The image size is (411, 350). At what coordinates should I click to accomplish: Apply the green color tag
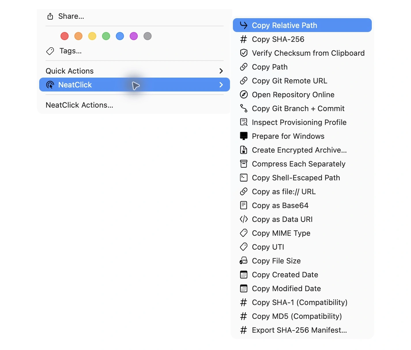click(x=106, y=36)
